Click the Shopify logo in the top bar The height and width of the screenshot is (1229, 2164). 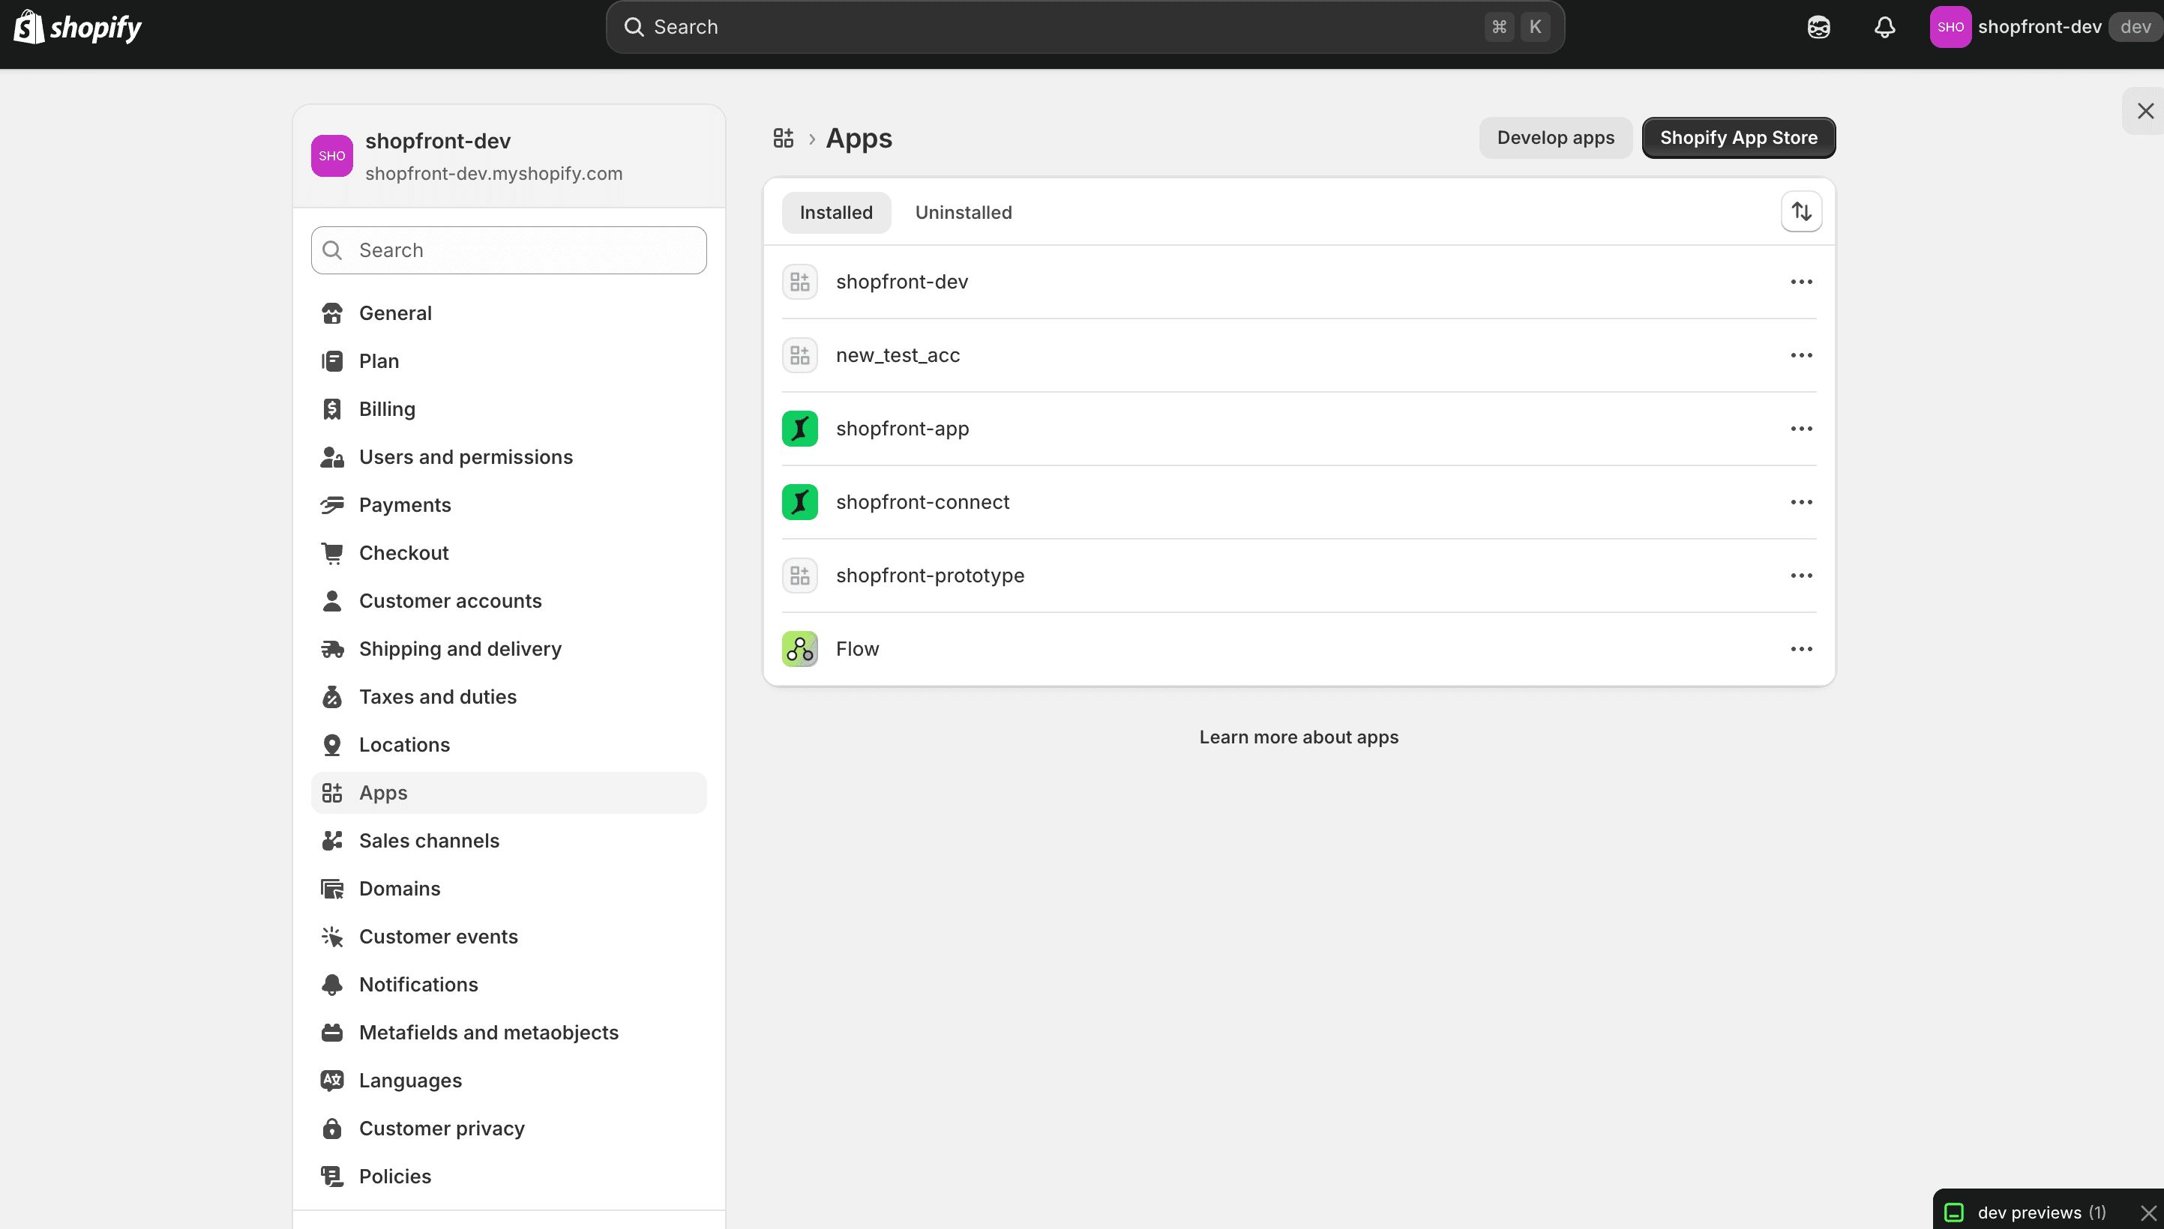pyautogui.click(x=78, y=27)
